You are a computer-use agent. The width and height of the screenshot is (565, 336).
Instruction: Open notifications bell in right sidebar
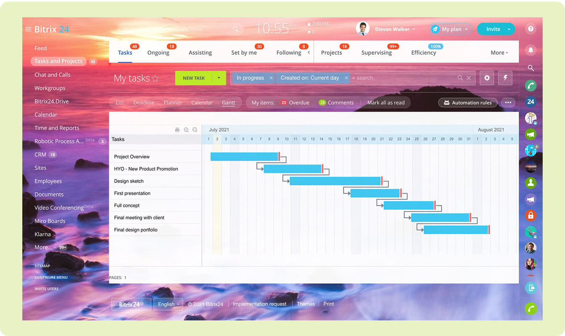pyautogui.click(x=531, y=50)
